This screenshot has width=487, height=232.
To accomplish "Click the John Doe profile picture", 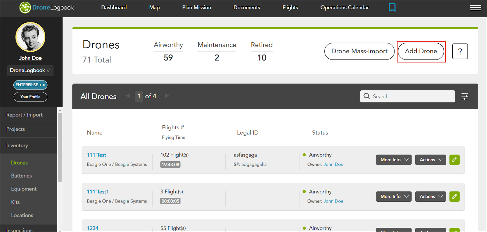I will coord(30,37).
